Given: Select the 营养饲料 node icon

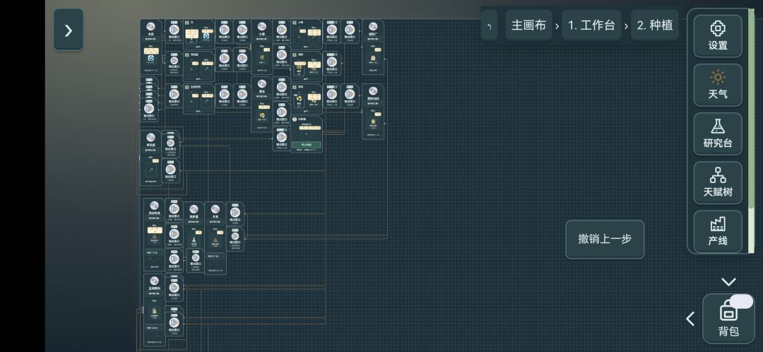Looking at the screenshot, I should pyautogui.click(x=373, y=90).
